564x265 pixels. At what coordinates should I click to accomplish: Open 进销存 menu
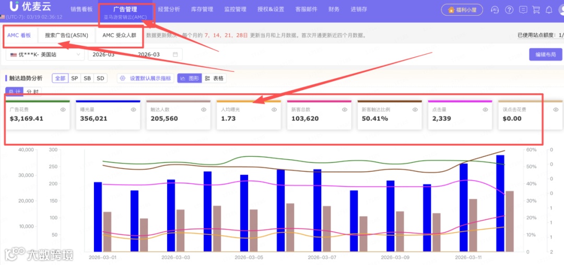point(359,10)
